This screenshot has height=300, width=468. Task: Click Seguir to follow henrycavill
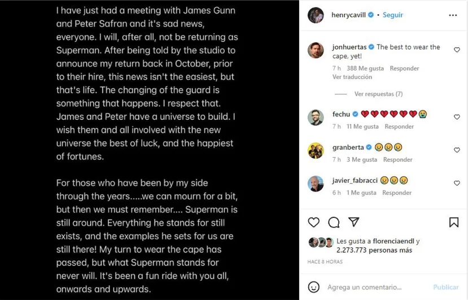click(x=393, y=15)
